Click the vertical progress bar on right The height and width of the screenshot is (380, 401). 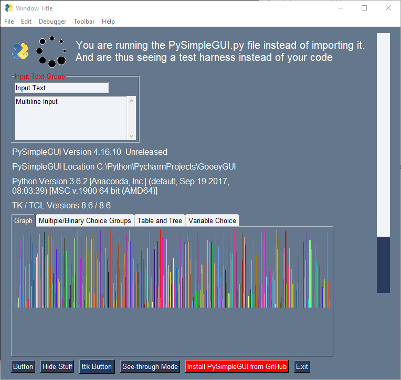[x=383, y=163]
